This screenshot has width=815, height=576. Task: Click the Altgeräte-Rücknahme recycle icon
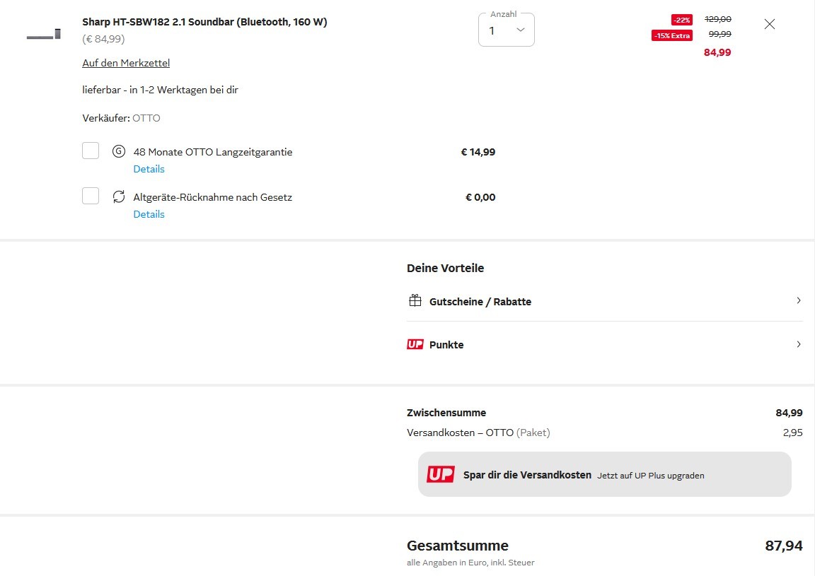[119, 197]
